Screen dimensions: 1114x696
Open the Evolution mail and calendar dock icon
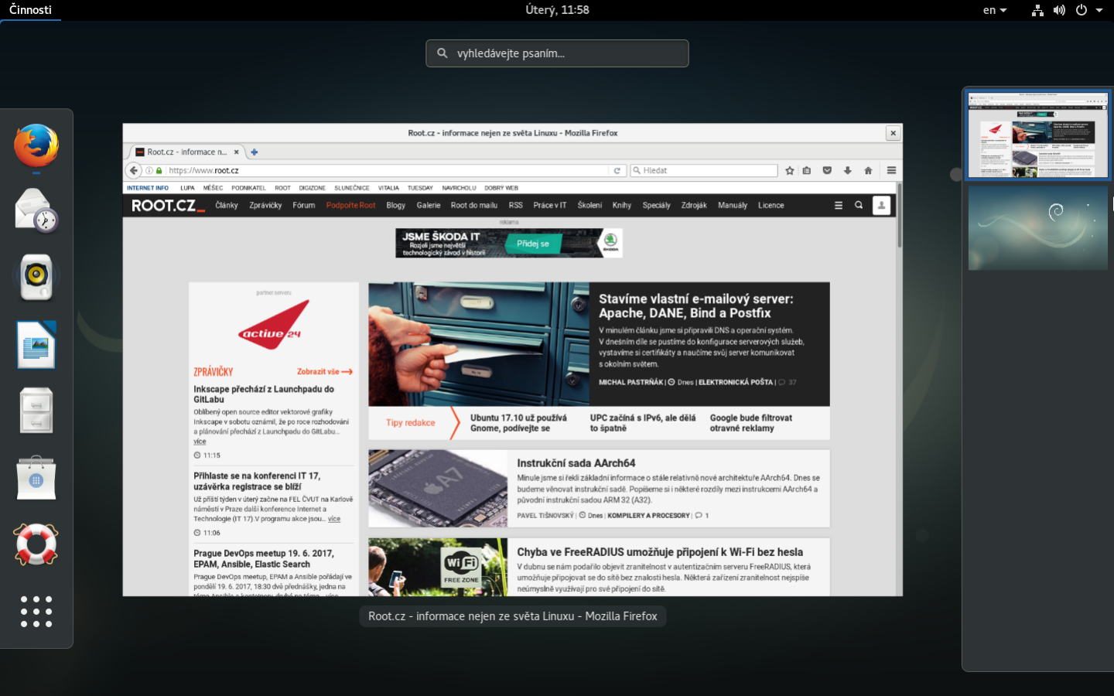(36, 211)
